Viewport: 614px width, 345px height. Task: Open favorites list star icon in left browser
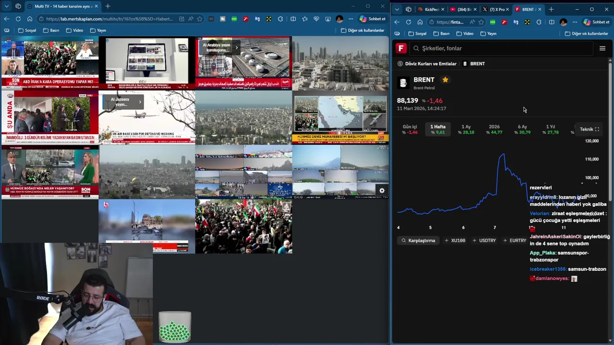tap(305, 19)
